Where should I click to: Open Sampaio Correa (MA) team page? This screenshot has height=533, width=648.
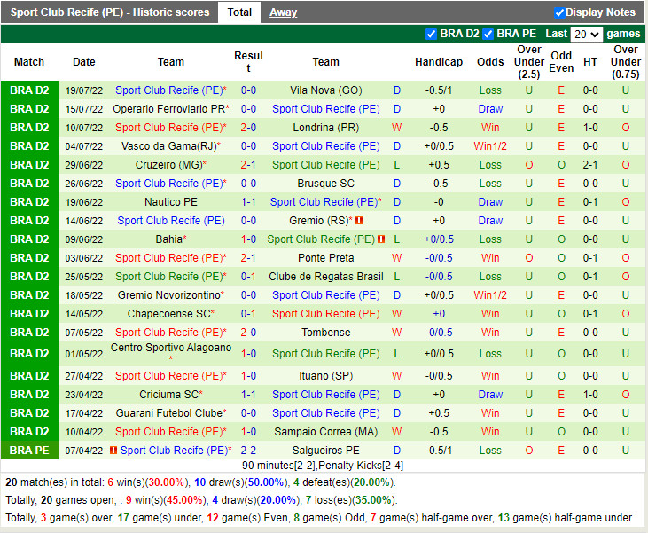[325, 432]
